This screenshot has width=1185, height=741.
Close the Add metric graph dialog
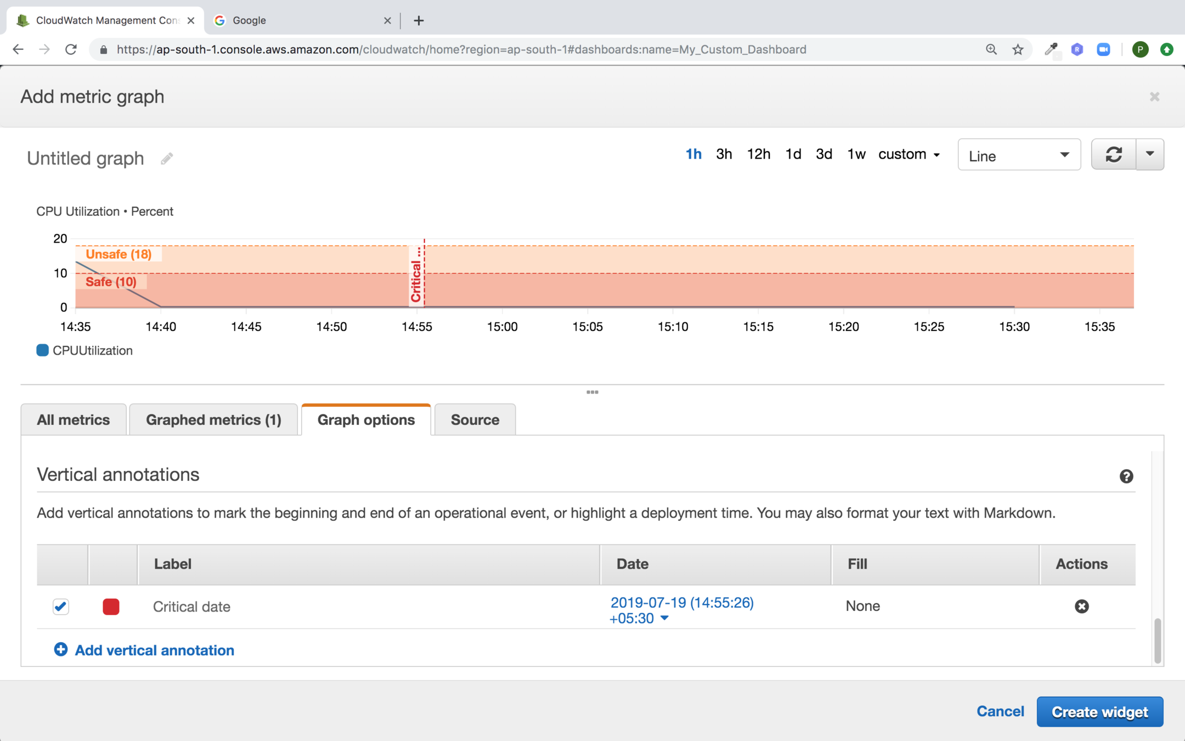(1154, 97)
